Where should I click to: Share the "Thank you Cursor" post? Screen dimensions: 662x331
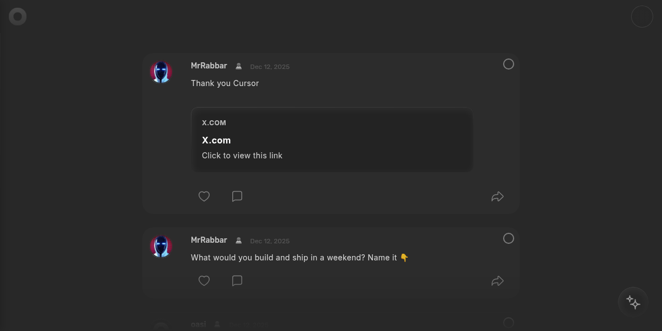[497, 196]
